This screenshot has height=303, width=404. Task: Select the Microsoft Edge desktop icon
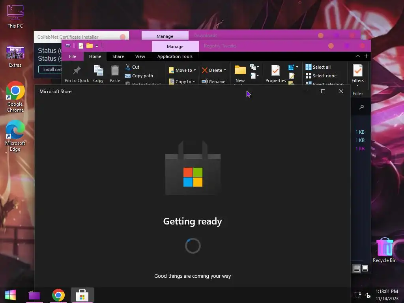pos(15,136)
